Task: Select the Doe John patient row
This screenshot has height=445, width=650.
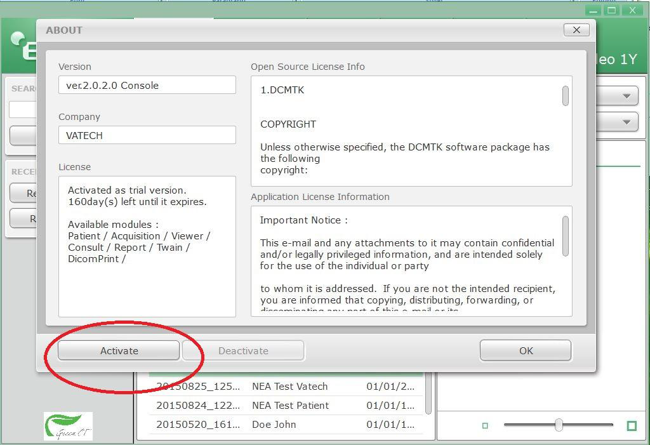Action: (x=286, y=425)
